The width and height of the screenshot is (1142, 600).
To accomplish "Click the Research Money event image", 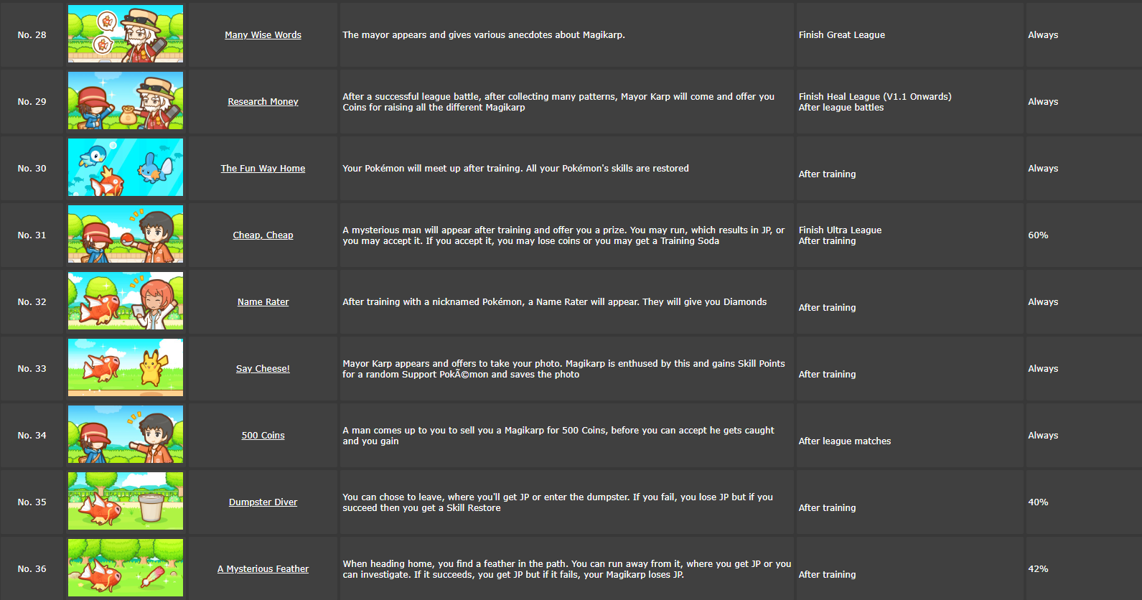I will pos(126,100).
